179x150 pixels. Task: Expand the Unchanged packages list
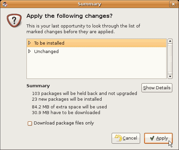[29, 51]
